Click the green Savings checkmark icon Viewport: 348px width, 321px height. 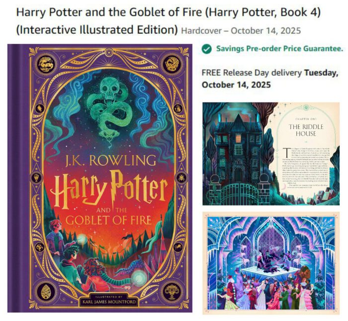pyautogui.click(x=206, y=49)
